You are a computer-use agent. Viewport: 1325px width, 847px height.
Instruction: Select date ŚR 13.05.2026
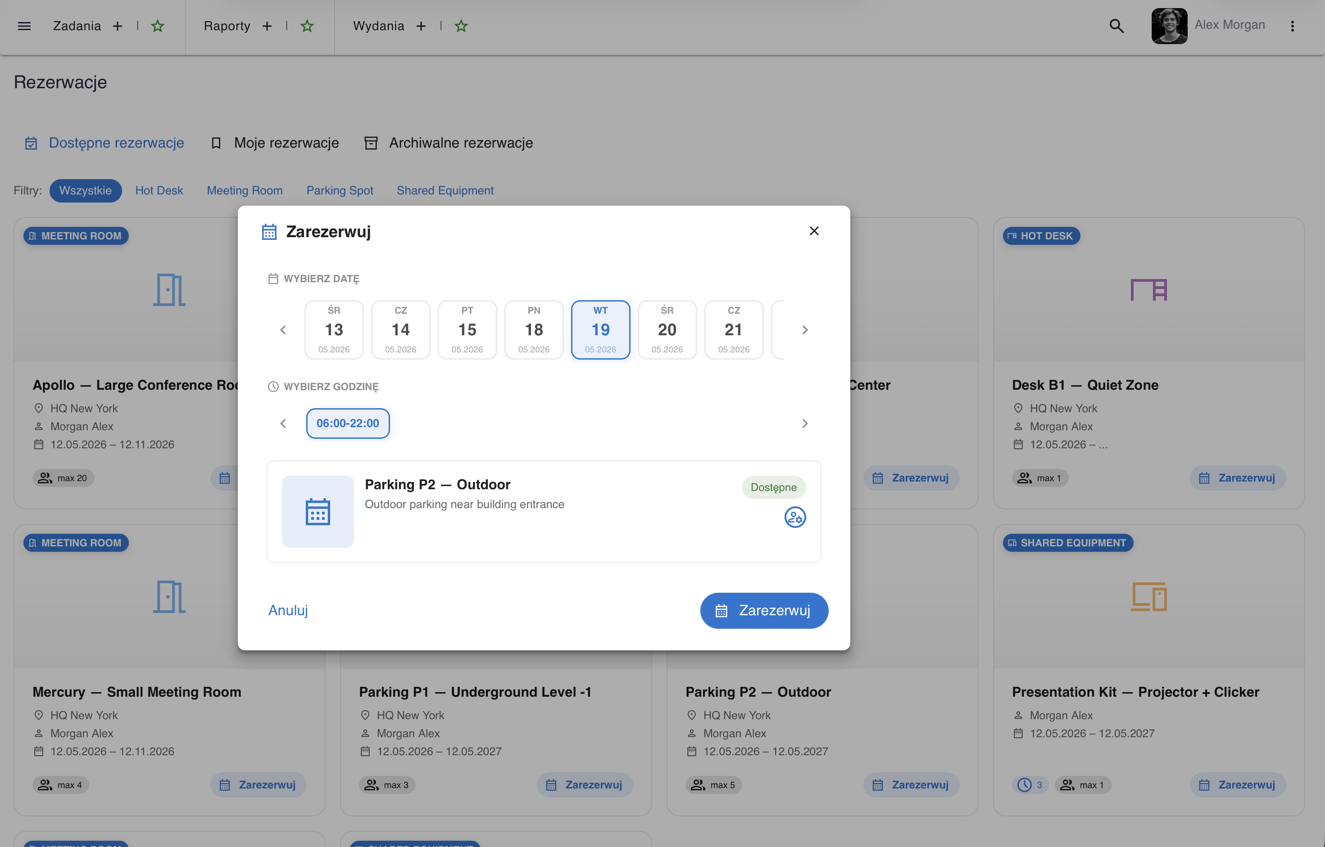pos(334,330)
